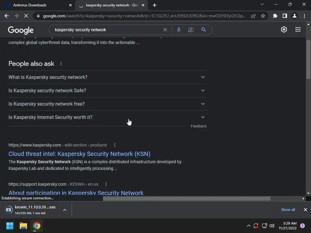Open options for the kaspersky.com wiki-section result
This screenshot has width=311, height=233.
coord(114,145)
